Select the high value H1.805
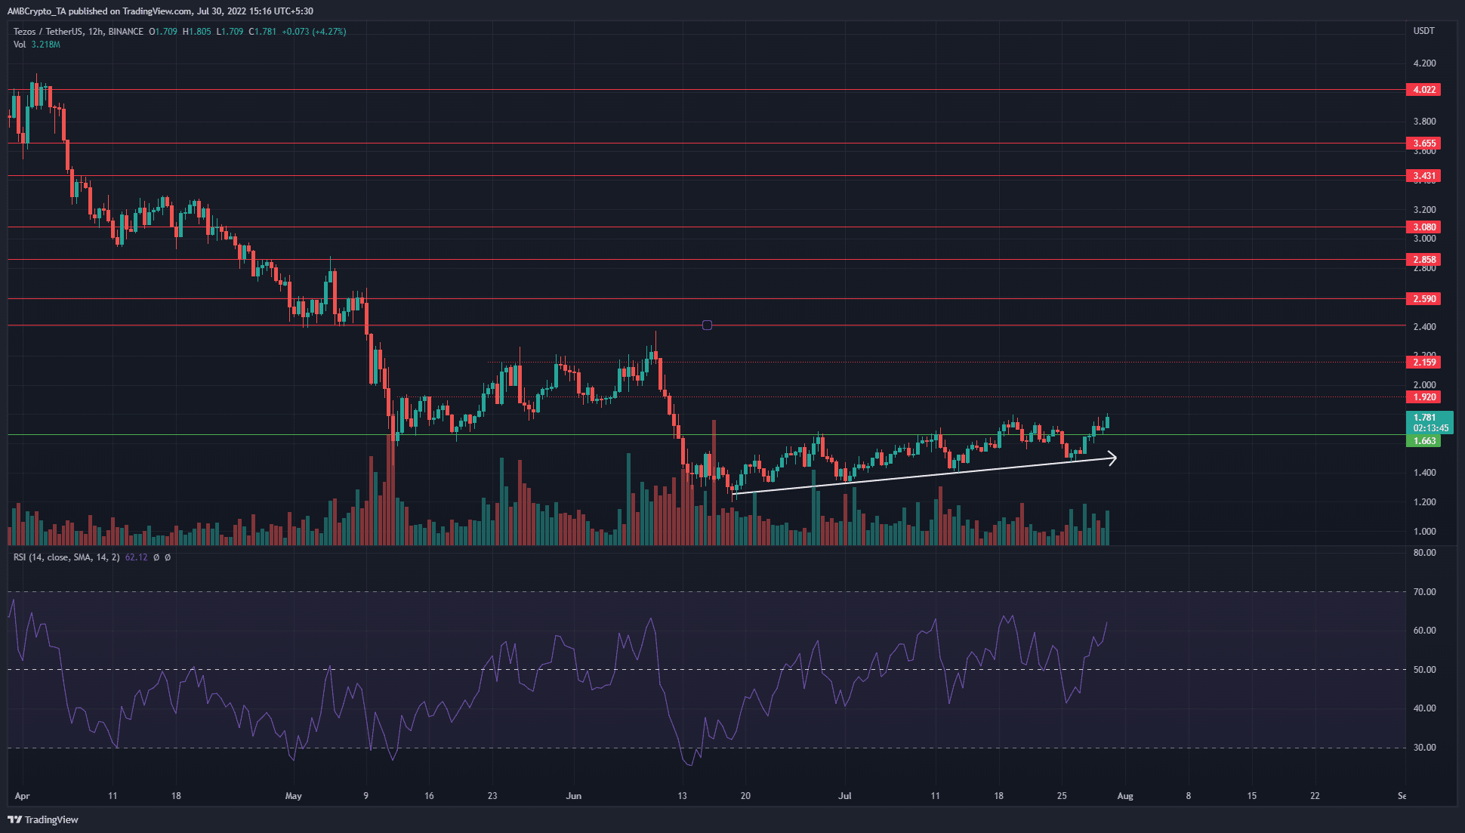The height and width of the screenshot is (833, 1465). 197,32
